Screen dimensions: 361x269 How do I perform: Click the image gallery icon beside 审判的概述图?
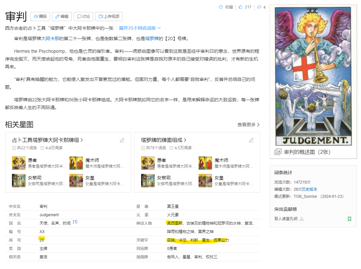click(278, 152)
